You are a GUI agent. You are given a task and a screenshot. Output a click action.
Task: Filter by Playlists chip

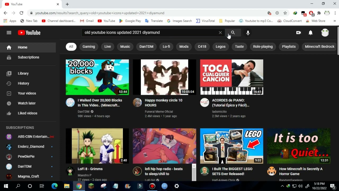(289, 46)
